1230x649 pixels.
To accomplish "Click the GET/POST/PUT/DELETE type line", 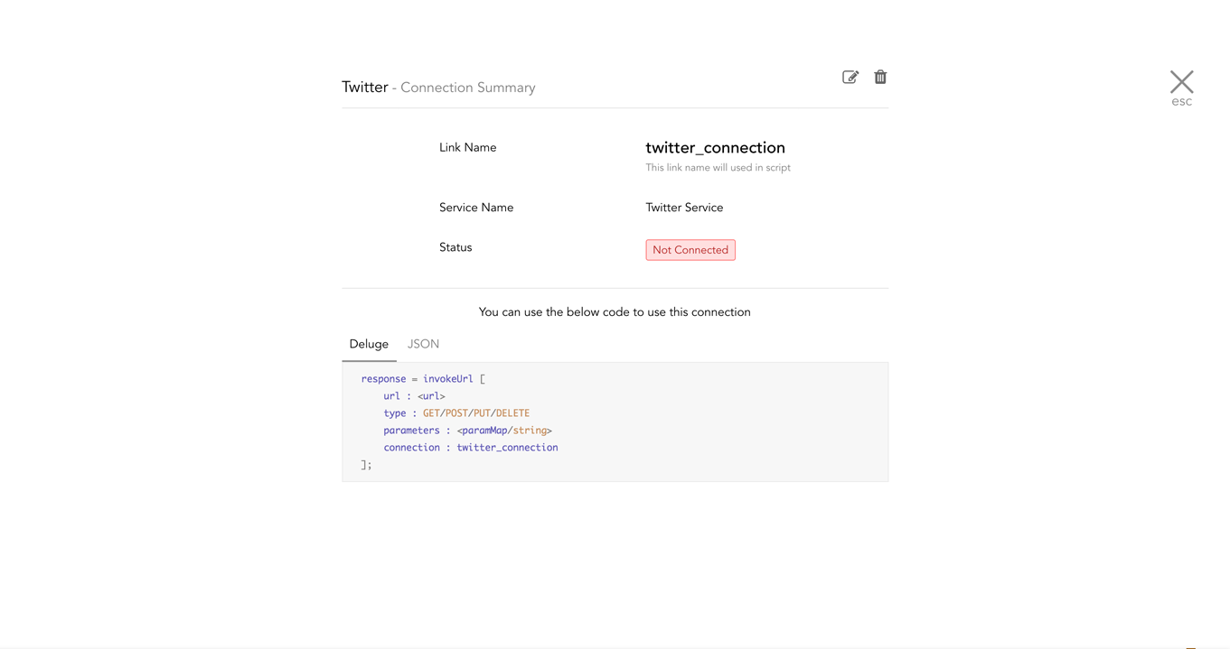I will click(456, 413).
